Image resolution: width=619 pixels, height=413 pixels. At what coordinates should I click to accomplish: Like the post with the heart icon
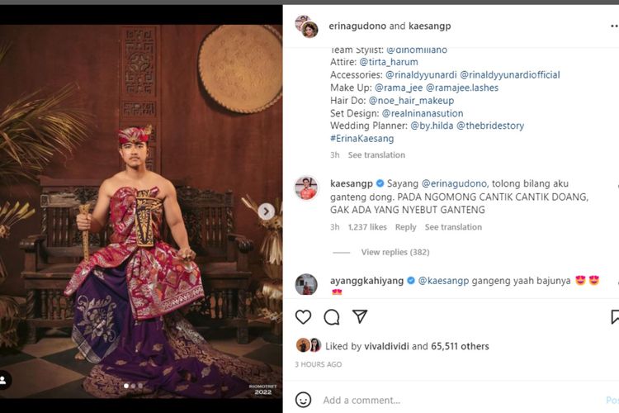tap(304, 317)
